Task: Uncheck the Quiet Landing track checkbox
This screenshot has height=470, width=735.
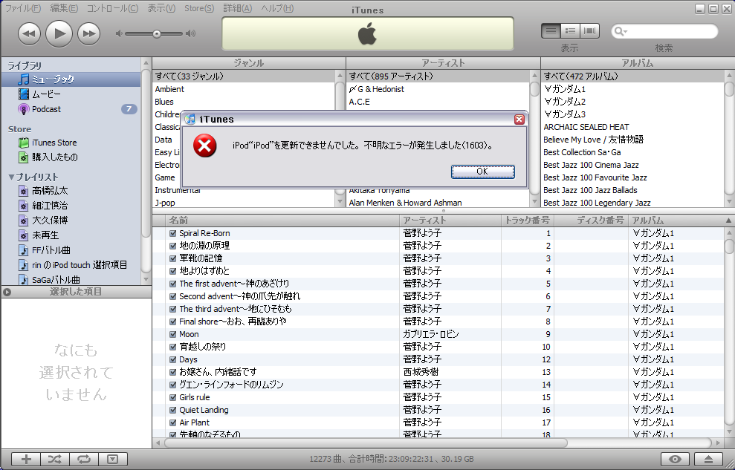Action: tap(172, 410)
